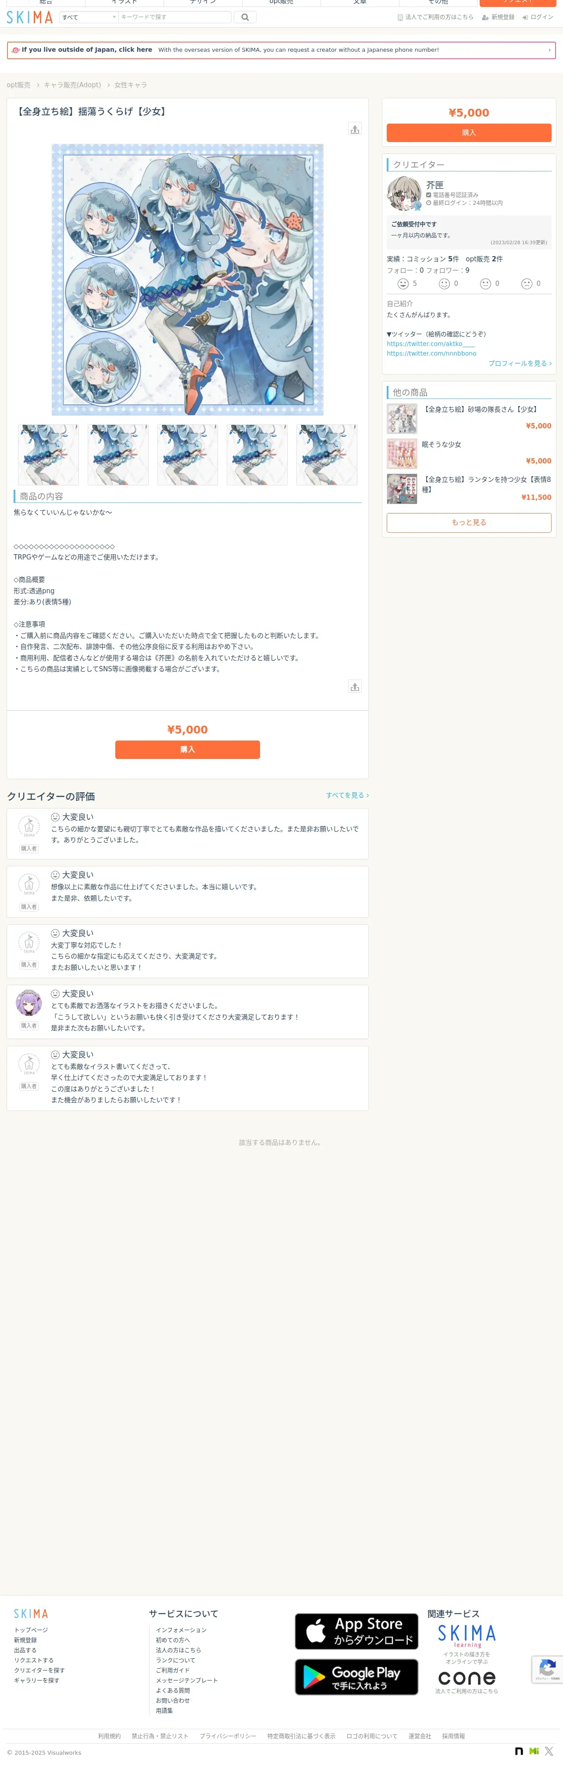Open よくある質問 footer link

coord(173,1690)
